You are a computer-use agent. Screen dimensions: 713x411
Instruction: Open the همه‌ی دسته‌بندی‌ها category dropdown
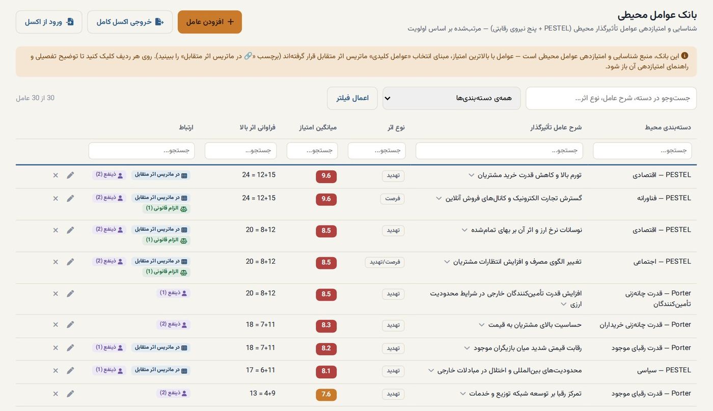pos(452,98)
